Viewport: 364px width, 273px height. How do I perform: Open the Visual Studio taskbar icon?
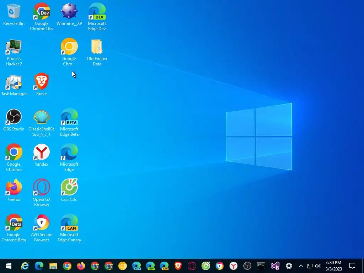(275, 266)
